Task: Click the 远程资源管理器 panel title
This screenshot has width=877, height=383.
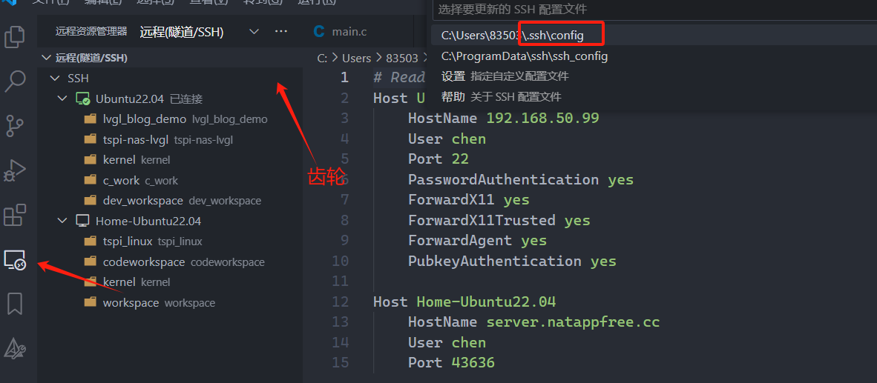Action: (x=91, y=32)
